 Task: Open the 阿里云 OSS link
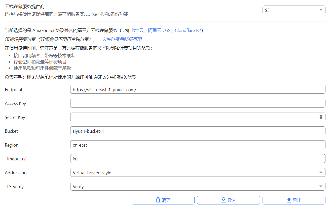point(159,30)
